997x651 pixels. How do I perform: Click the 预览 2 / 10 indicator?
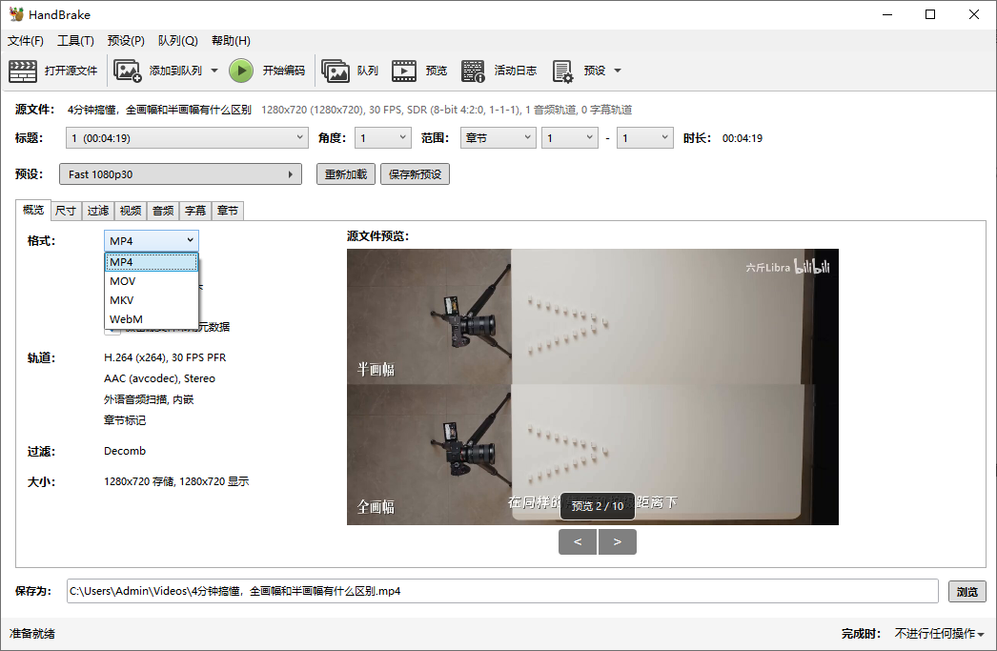597,506
